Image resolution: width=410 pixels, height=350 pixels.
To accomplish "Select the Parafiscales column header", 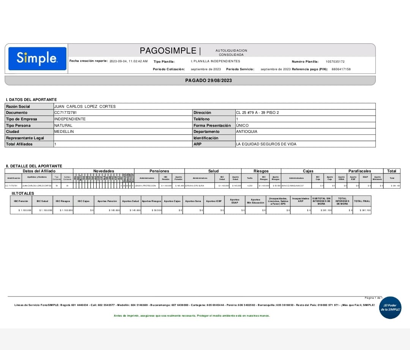I will [360, 171].
